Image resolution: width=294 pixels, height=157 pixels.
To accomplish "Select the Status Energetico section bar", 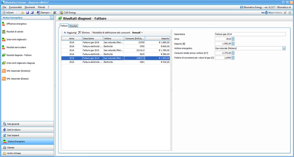I will pos(28,142).
